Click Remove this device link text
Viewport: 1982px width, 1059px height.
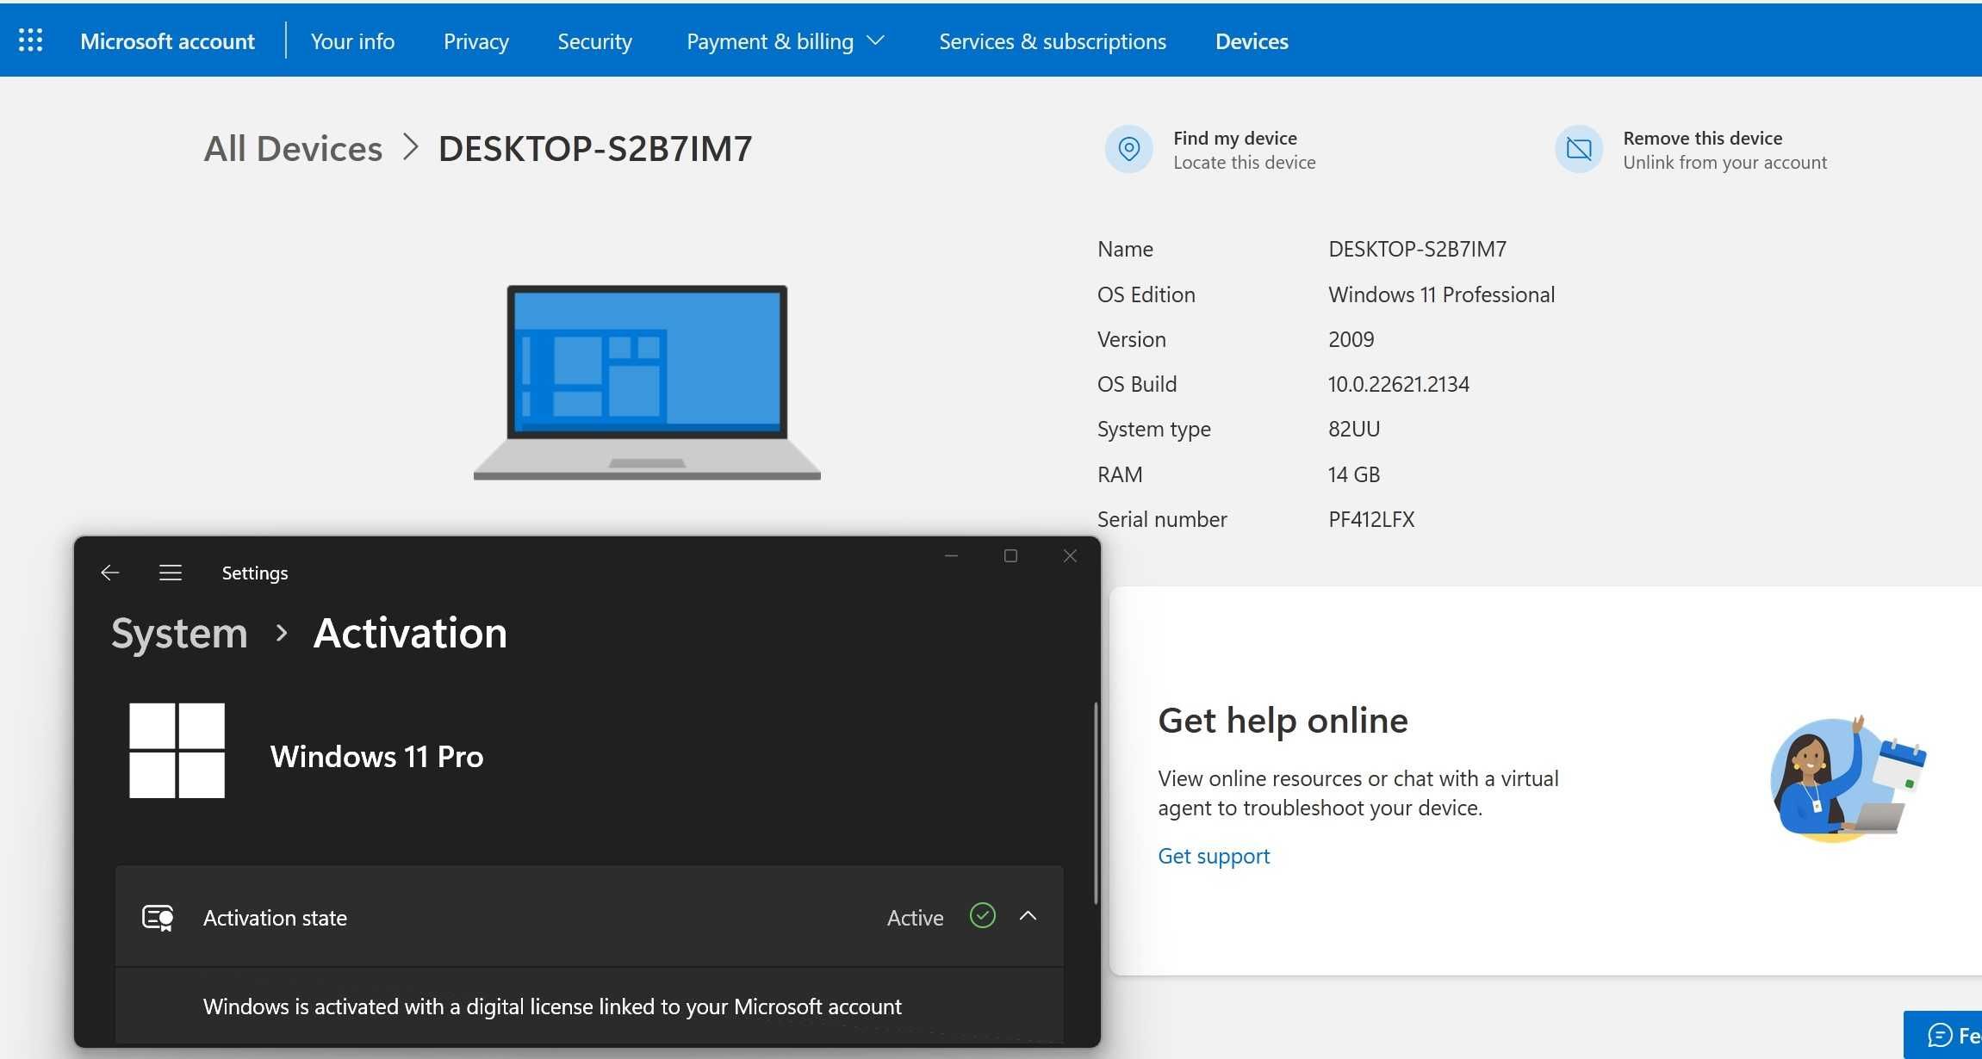click(1702, 138)
